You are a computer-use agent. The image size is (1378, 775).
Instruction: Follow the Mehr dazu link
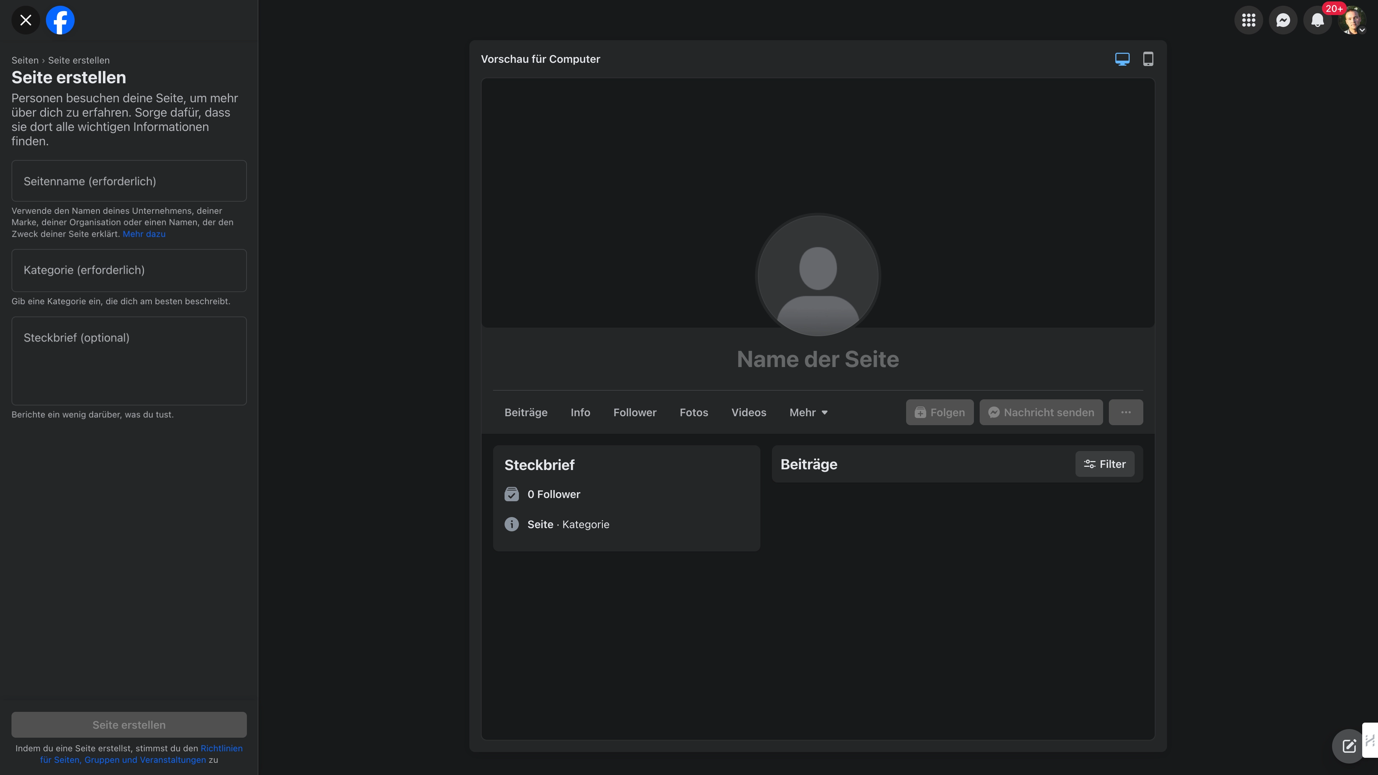(144, 234)
